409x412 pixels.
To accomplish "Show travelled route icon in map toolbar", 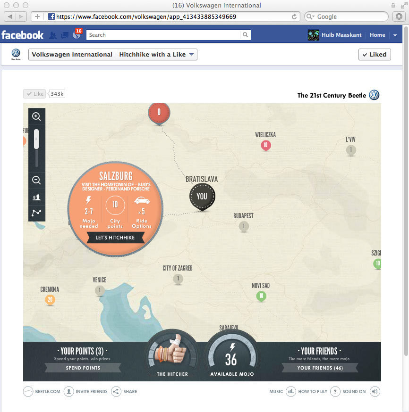I will pos(36,213).
